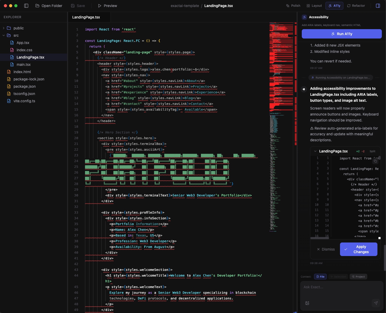Open the Layout tool
The height and width of the screenshot is (313, 386).
[x=314, y=6]
